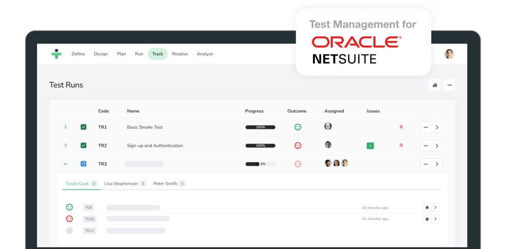Click the high priority arrows for TR1
505x249 pixels.
coord(401,127)
